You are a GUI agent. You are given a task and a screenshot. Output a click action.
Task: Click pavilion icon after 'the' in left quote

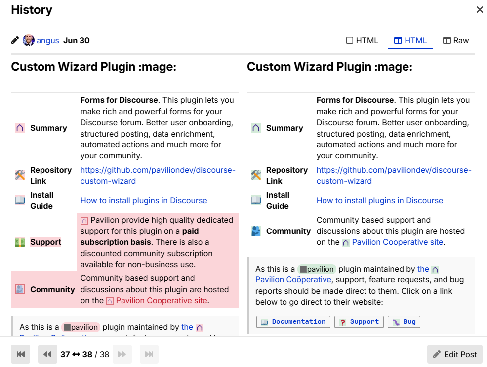pos(200,328)
